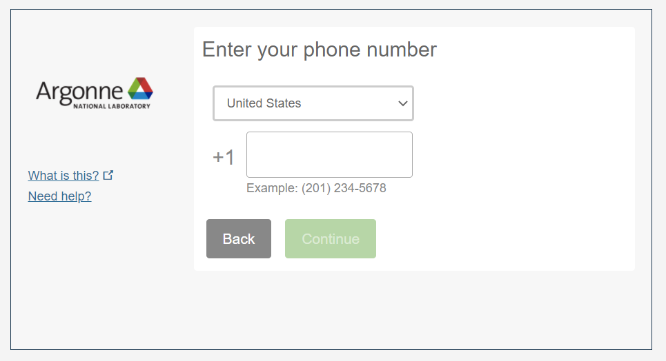Follow the Need help? link
Viewport: 666px width, 361px height.
click(59, 196)
